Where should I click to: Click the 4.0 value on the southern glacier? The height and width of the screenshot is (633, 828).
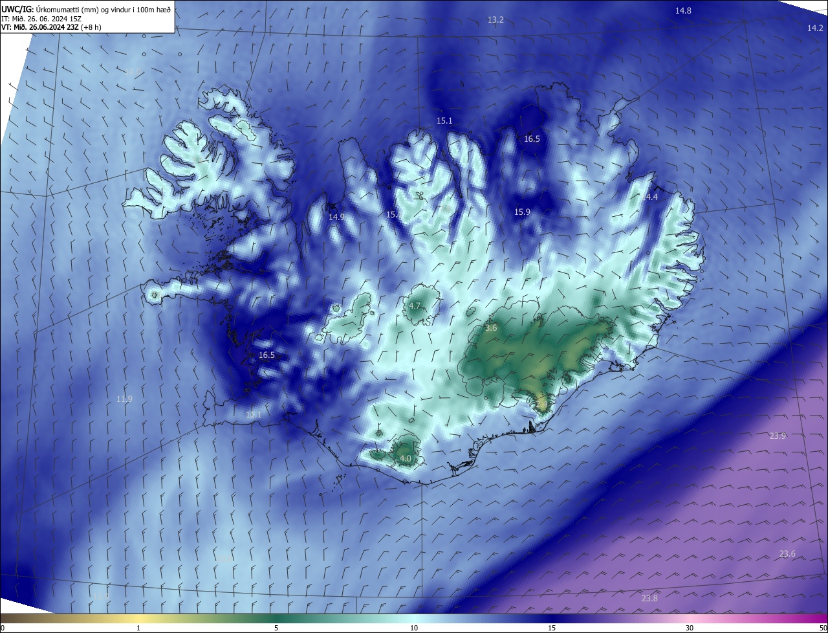(406, 459)
